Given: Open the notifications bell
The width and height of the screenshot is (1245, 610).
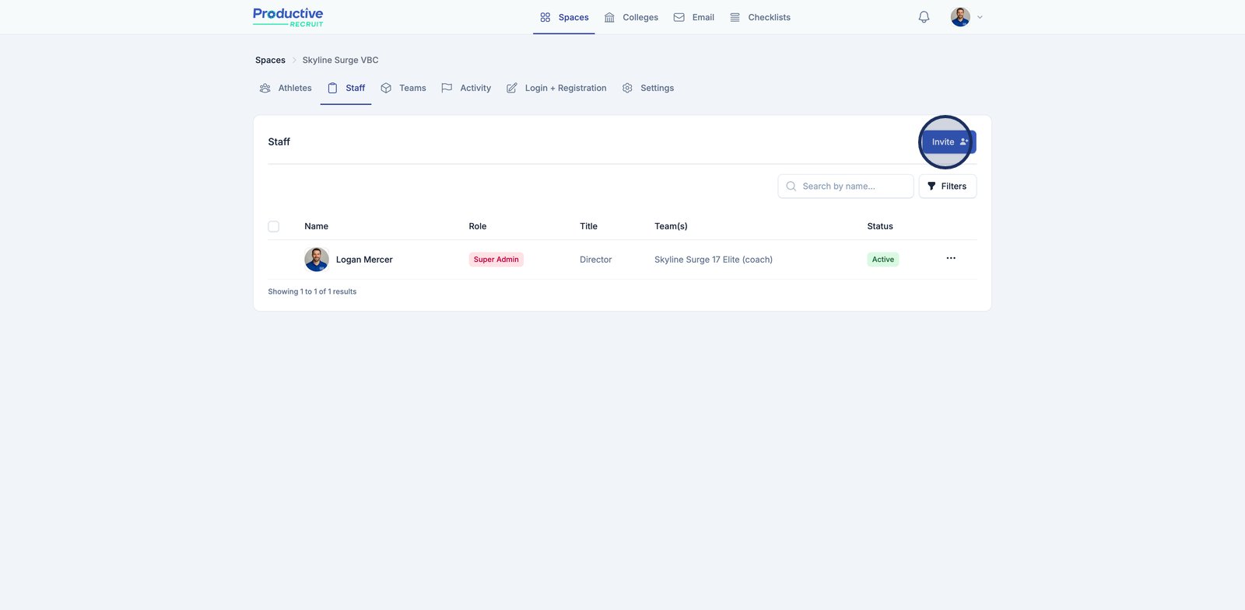Looking at the screenshot, I should [924, 17].
